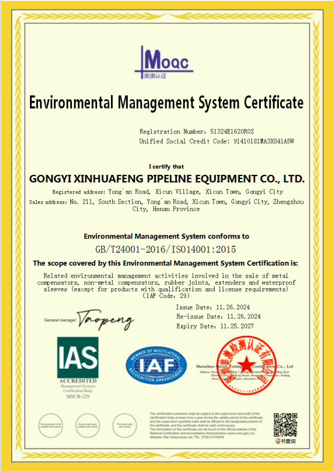The width and height of the screenshot is (334, 471).
Task: Click the 'General manager:' label
Action: [x=61, y=320]
